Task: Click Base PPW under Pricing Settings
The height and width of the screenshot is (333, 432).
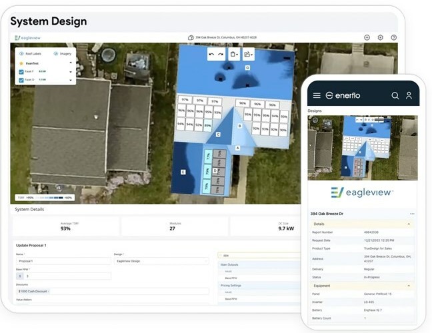Action: [231, 299]
